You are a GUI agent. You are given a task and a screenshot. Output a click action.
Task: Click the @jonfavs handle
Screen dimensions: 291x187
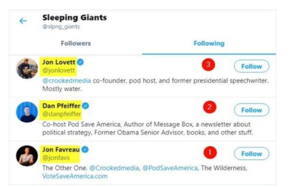coord(57,158)
